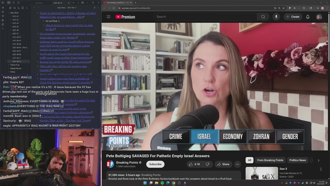Expand the Debate Review folder

(x=9, y=68)
